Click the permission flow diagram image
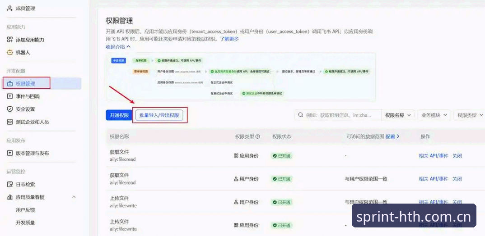This screenshot has width=485, height=236. (x=241, y=77)
